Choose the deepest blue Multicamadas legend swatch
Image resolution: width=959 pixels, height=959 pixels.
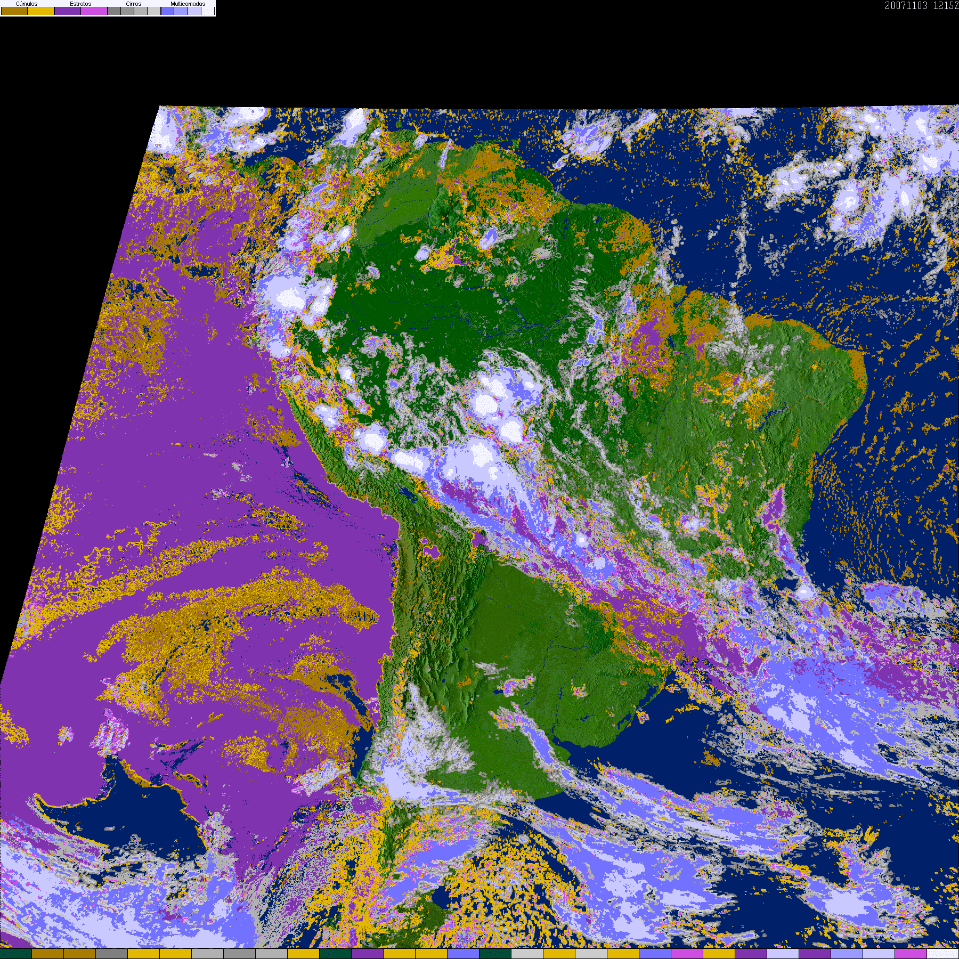click(x=167, y=11)
